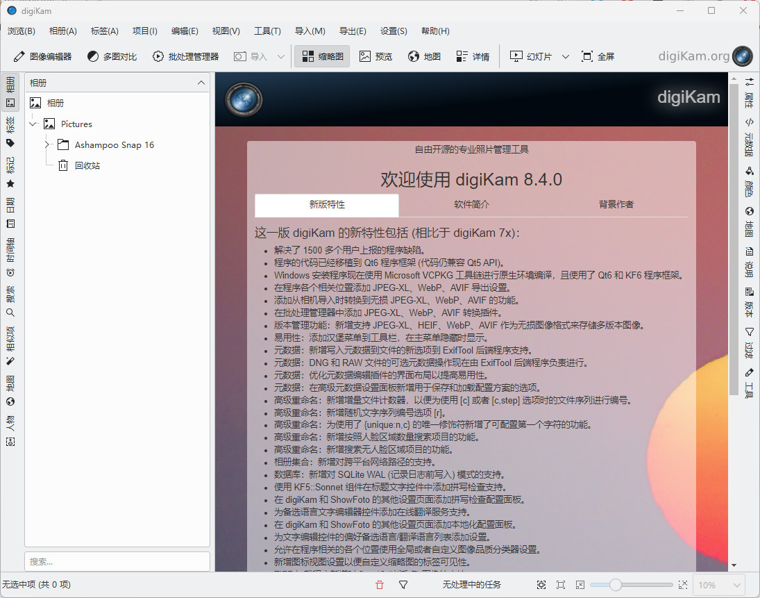The width and height of the screenshot is (760, 598).
Task: Open the 日期 dates left sidebar tab
Action: [10, 213]
